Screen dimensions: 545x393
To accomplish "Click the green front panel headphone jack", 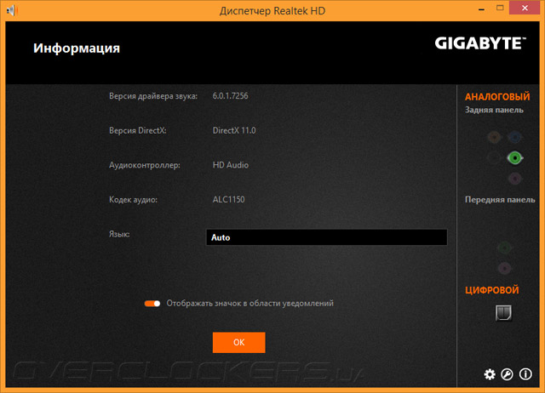I will [x=504, y=248].
